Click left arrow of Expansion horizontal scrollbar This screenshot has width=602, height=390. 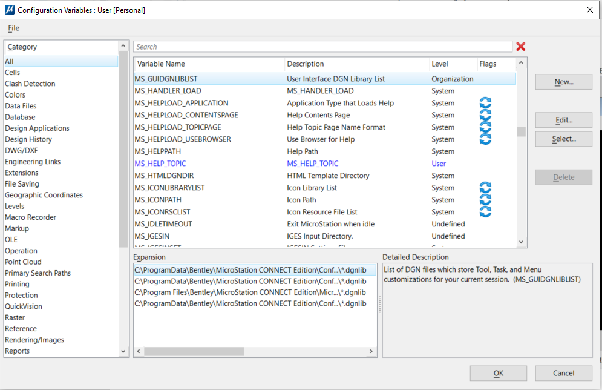coord(139,351)
